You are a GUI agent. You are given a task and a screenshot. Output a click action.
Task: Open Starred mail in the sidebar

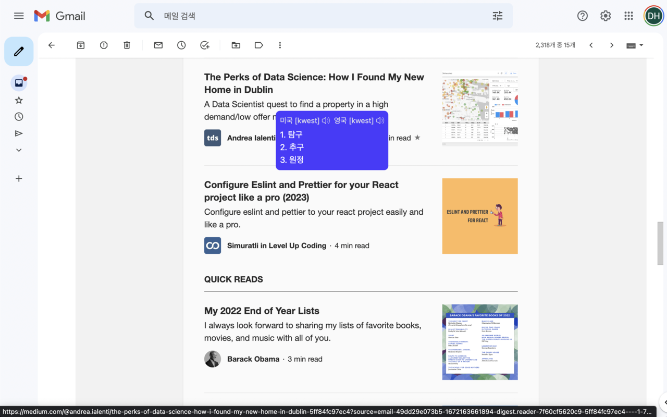pyautogui.click(x=19, y=100)
